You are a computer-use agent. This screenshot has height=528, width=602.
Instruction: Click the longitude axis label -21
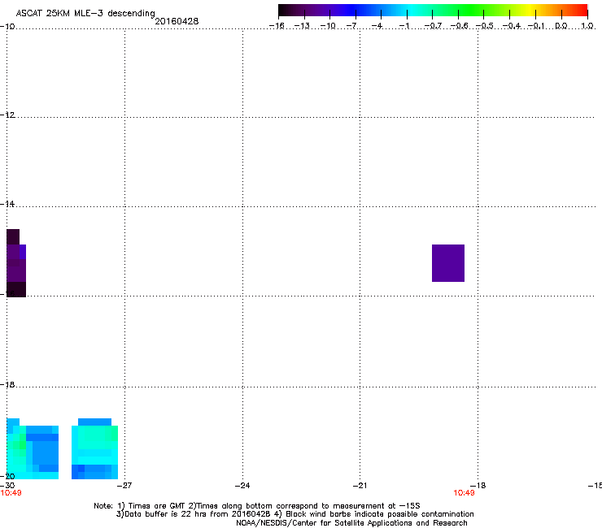[360, 486]
